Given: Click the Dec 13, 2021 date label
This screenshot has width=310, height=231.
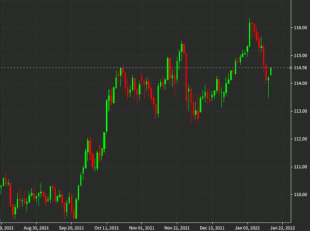Looking at the screenshot, I should [212, 228].
